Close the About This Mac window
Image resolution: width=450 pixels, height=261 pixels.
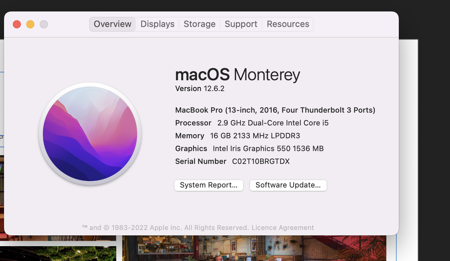(17, 24)
